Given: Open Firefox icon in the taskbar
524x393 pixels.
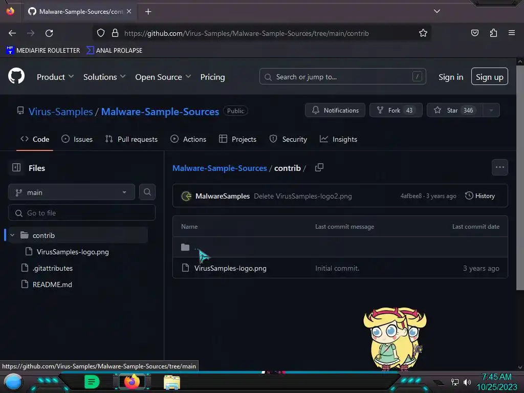Looking at the screenshot, I should click(132, 381).
